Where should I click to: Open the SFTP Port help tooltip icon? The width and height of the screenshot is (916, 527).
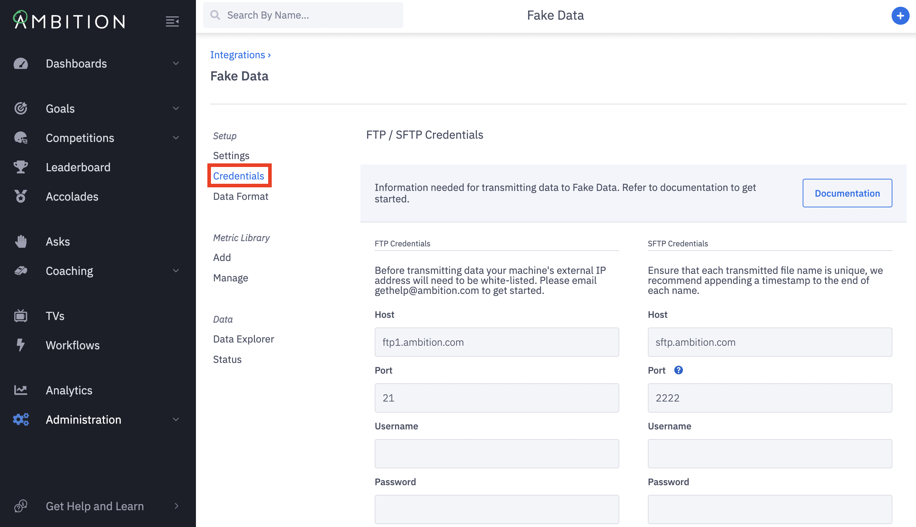(x=678, y=370)
